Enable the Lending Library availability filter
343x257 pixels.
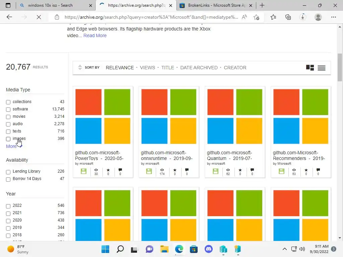pos(8,172)
